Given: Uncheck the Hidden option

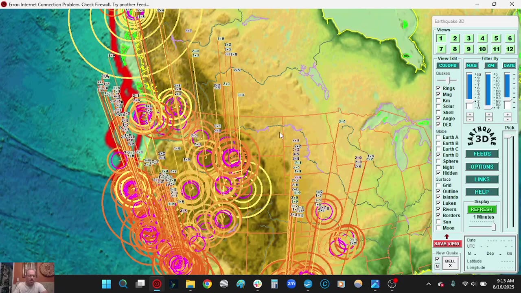Looking at the screenshot, I should point(438,173).
